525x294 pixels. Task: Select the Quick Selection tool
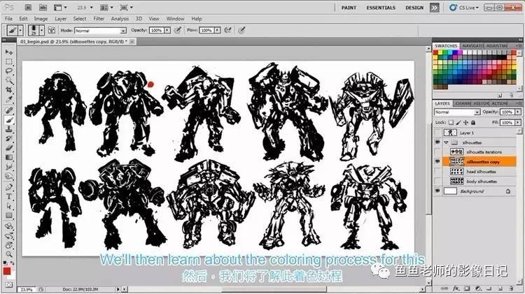click(x=9, y=80)
